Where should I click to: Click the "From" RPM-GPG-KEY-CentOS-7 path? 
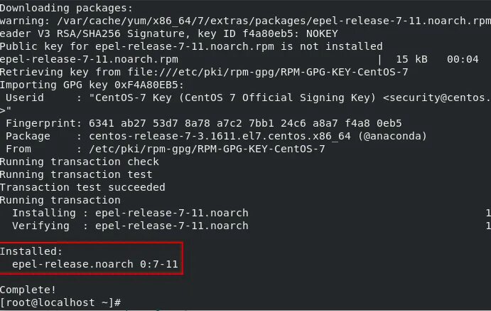tap(206, 149)
